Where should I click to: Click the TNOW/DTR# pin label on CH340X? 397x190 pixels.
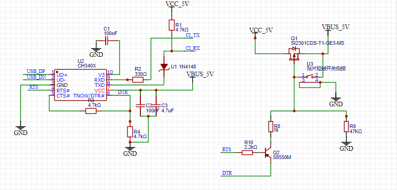(x=89, y=96)
